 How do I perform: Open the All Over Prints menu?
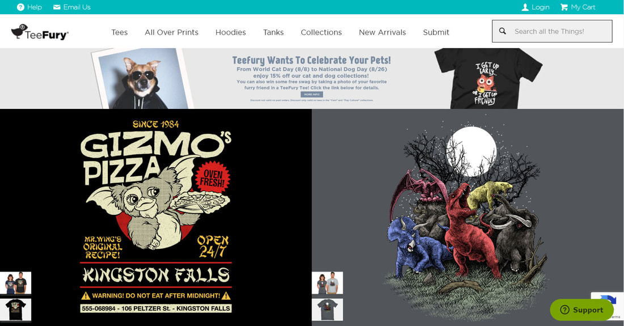(x=171, y=32)
